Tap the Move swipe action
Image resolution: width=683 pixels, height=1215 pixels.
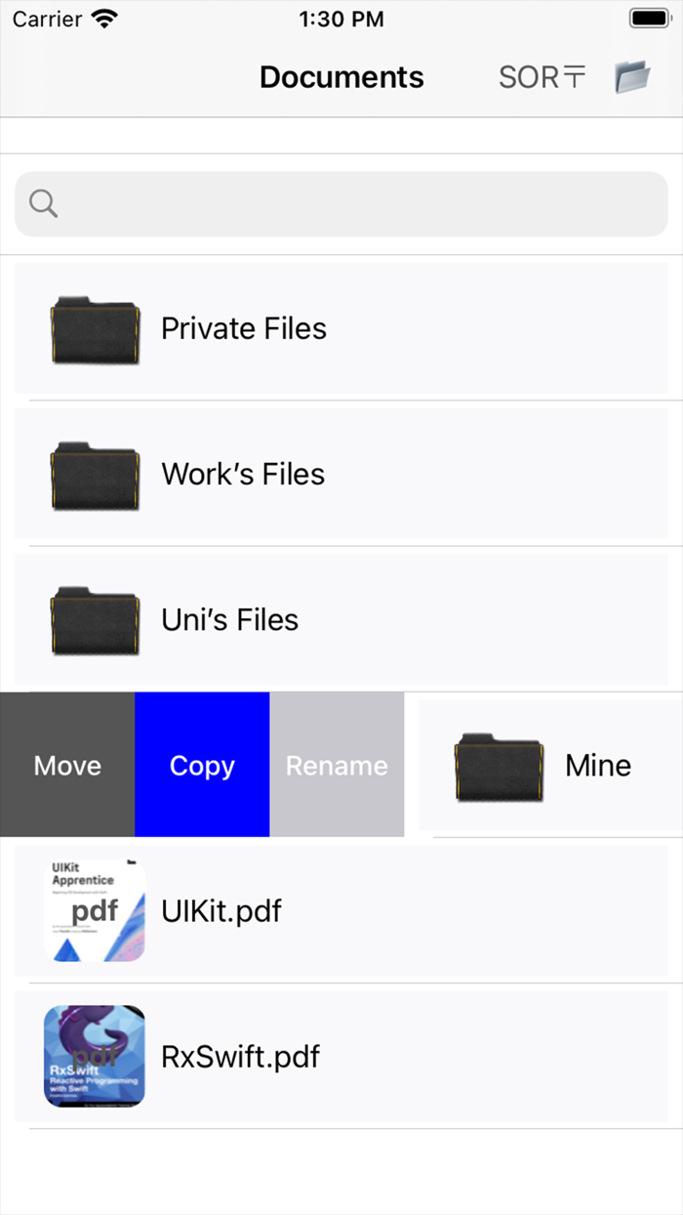(x=66, y=765)
